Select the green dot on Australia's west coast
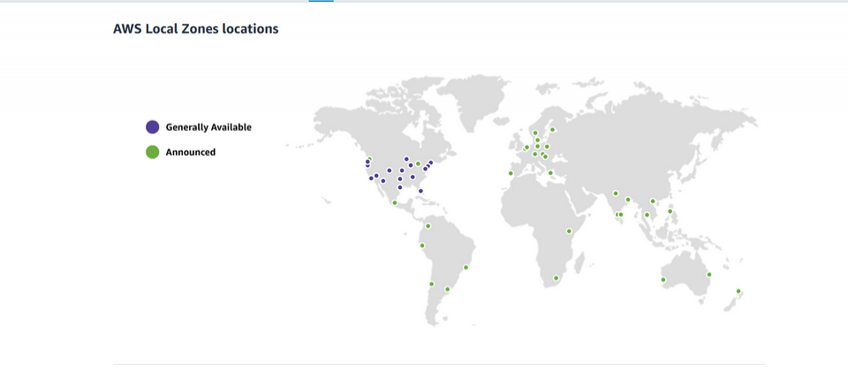The height and width of the screenshot is (371, 848). [x=663, y=280]
